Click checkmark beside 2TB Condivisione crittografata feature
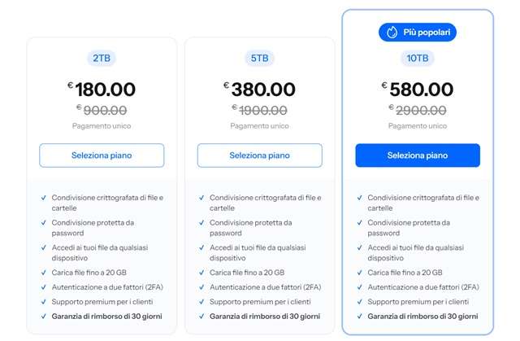The width and height of the screenshot is (520, 341). pyautogui.click(x=43, y=198)
